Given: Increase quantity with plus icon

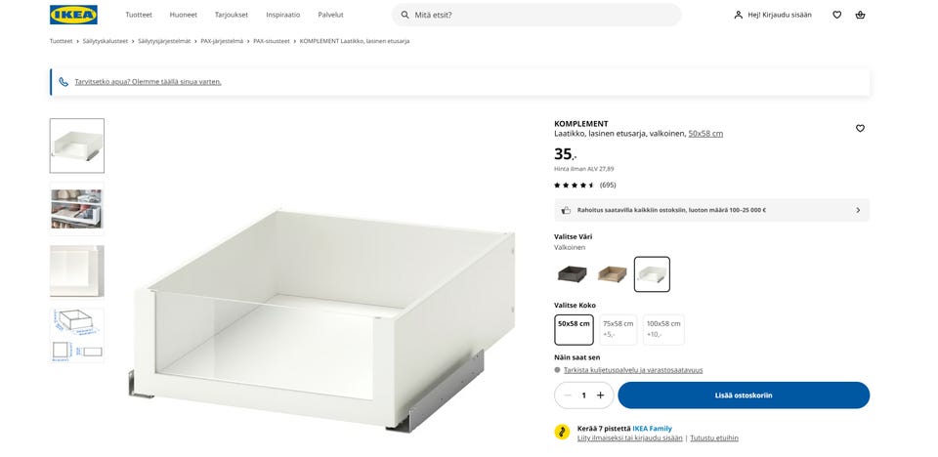Looking at the screenshot, I should click(x=601, y=395).
